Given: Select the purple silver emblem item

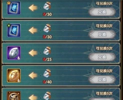Looking at the screenshot, I should pyautogui.click(x=14, y=53).
